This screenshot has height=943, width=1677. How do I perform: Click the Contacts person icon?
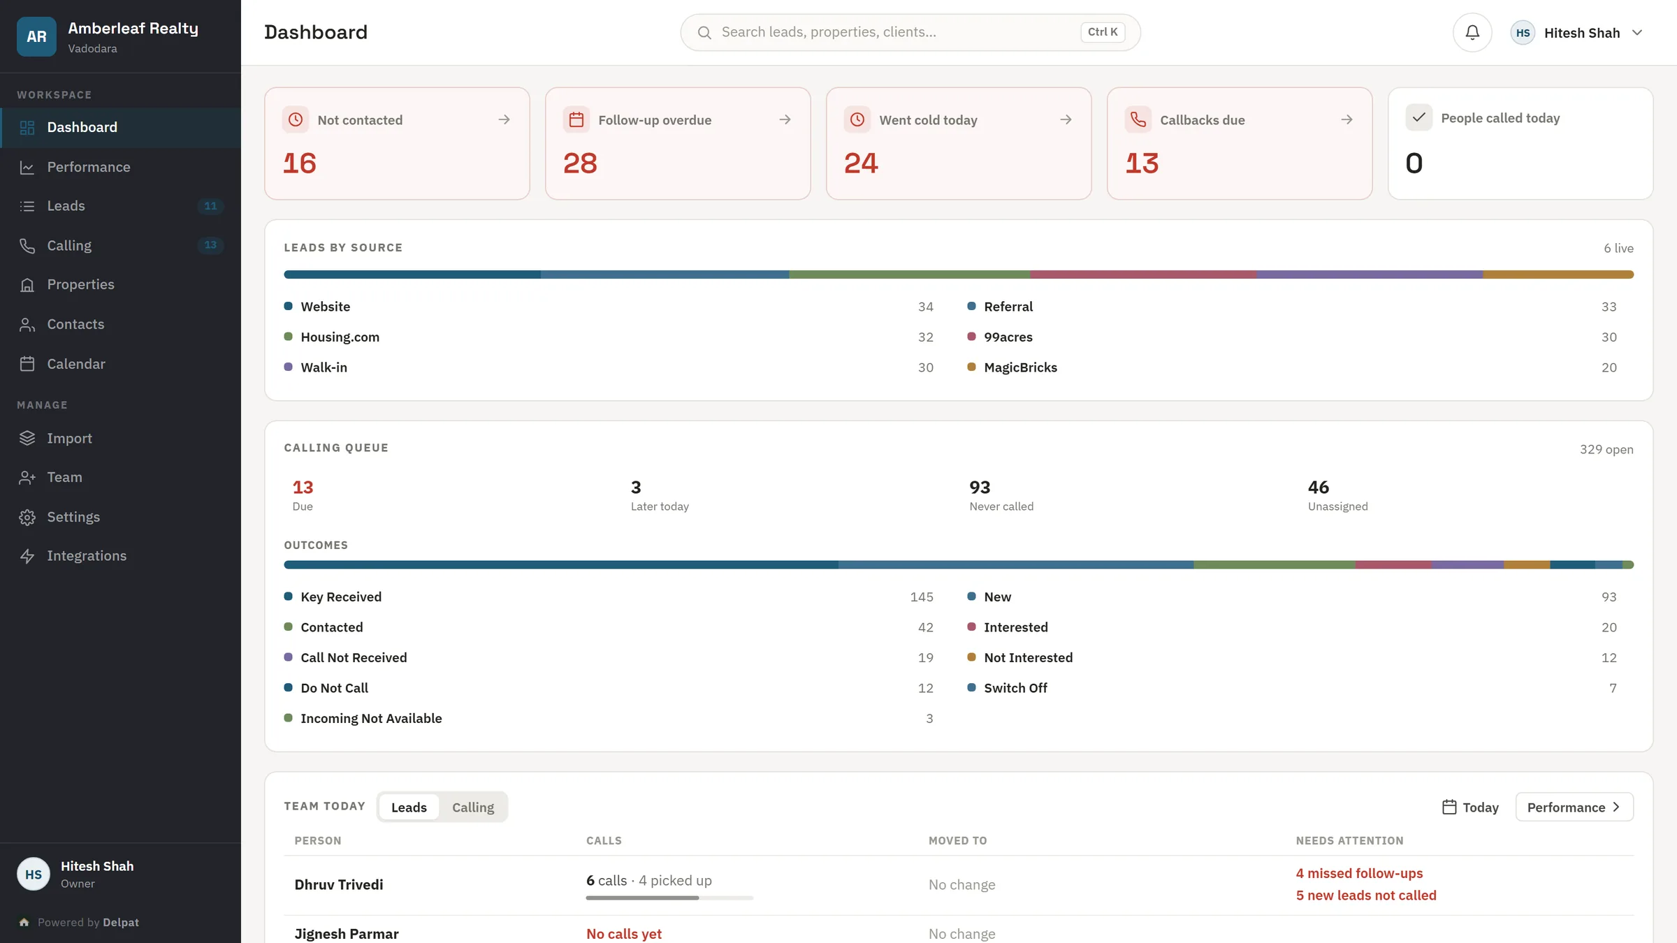click(27, 324)
